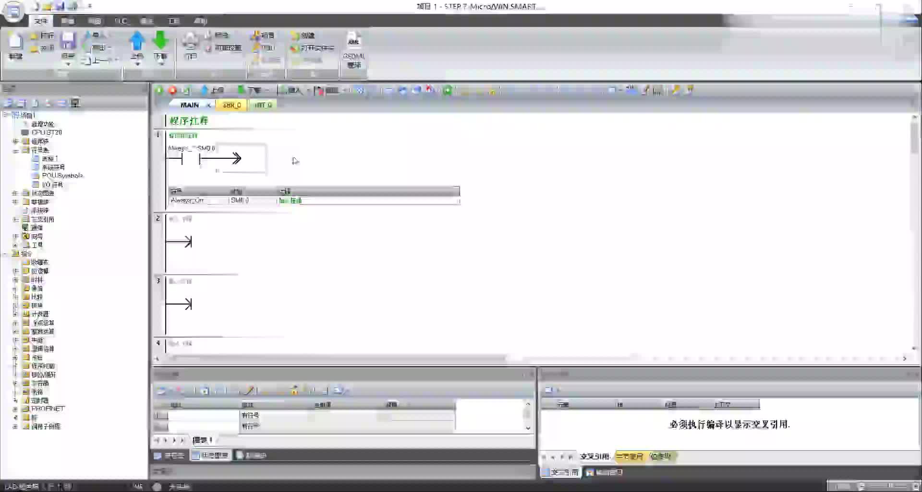Click the Always_On cell in symbol info table
Image resolution: width=922 pixels, height=492 pixels.
(x=199, y=200)
